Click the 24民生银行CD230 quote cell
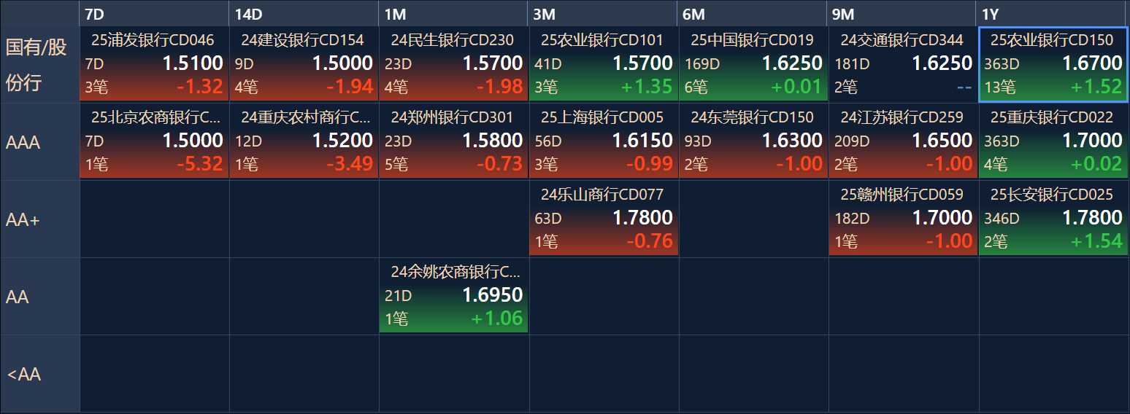This screenshot has width=1130, height=414. 453,64
